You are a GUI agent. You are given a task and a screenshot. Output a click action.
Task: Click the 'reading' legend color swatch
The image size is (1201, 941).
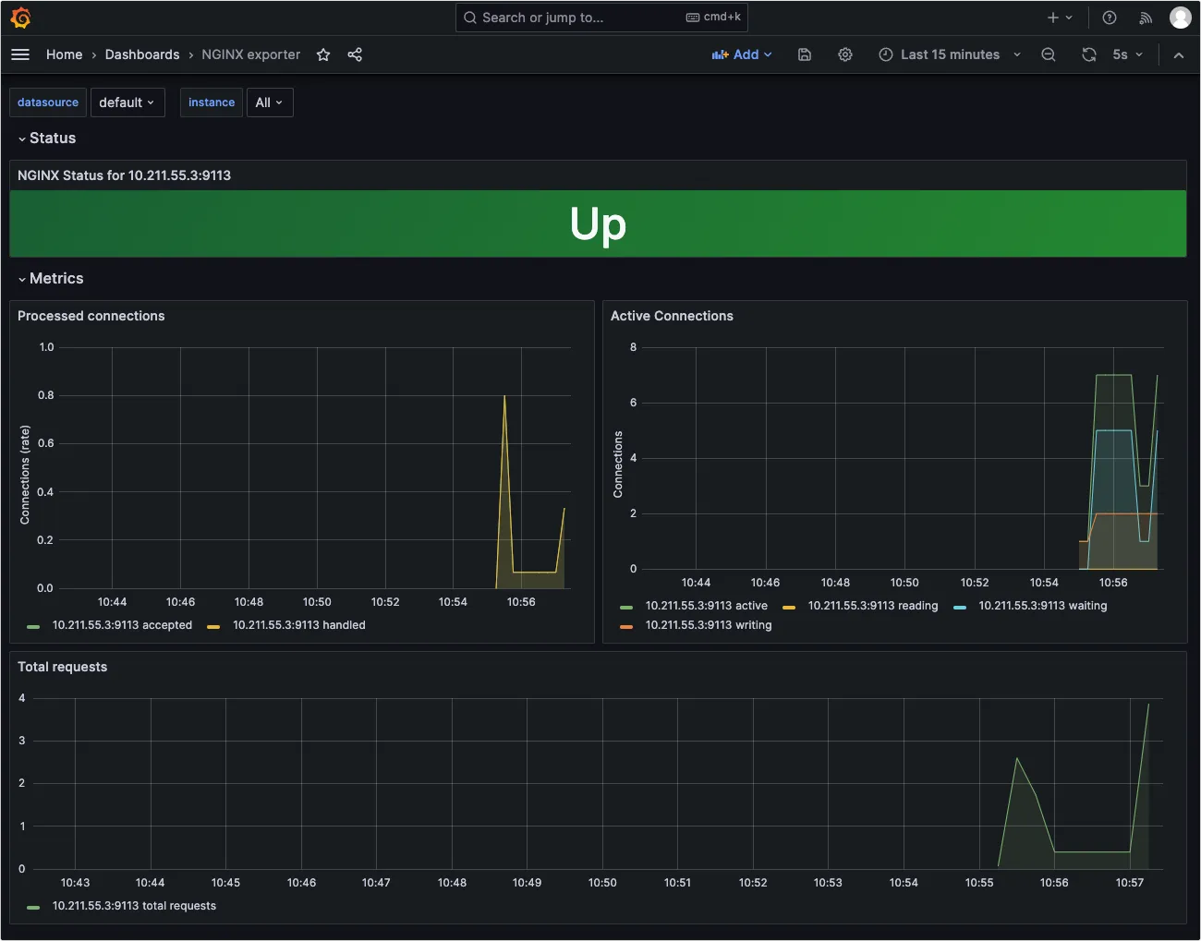click(789, 607)
